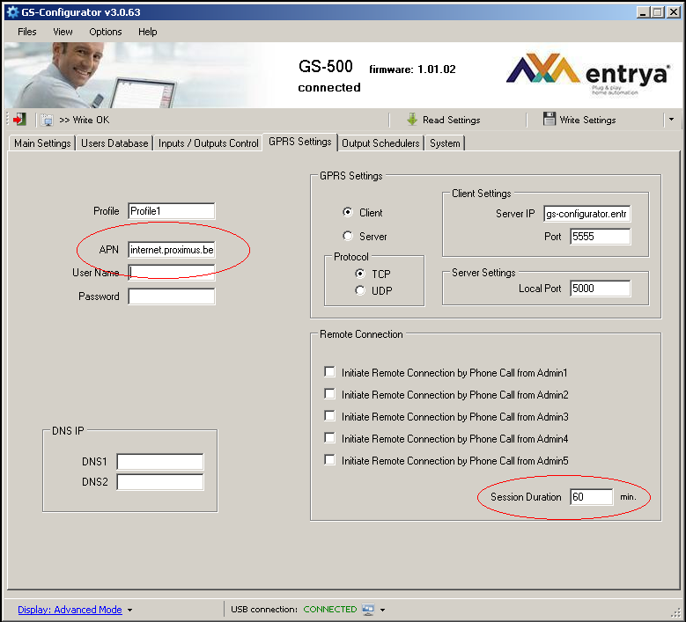The height and width of the screenshot is (622, 686).
Task: Open the toolbar overflow dropdown arrow
Action: 672,120
